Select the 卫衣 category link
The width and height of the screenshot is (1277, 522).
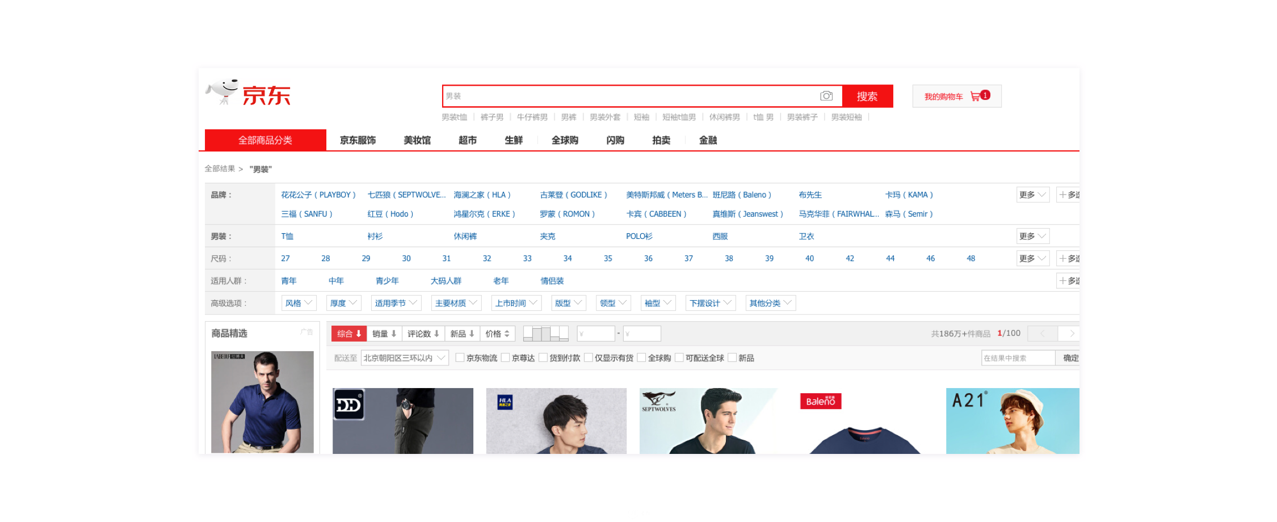pos(806,236)
